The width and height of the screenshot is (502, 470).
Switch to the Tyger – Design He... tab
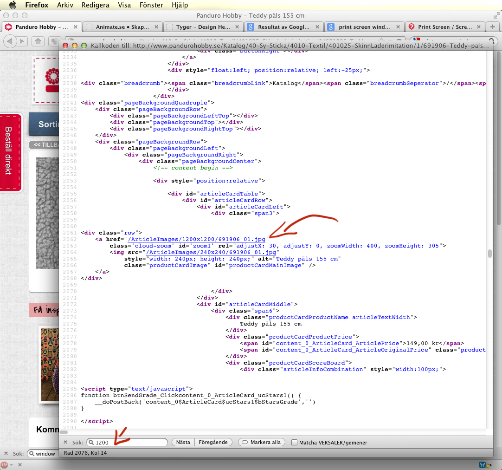203,27
